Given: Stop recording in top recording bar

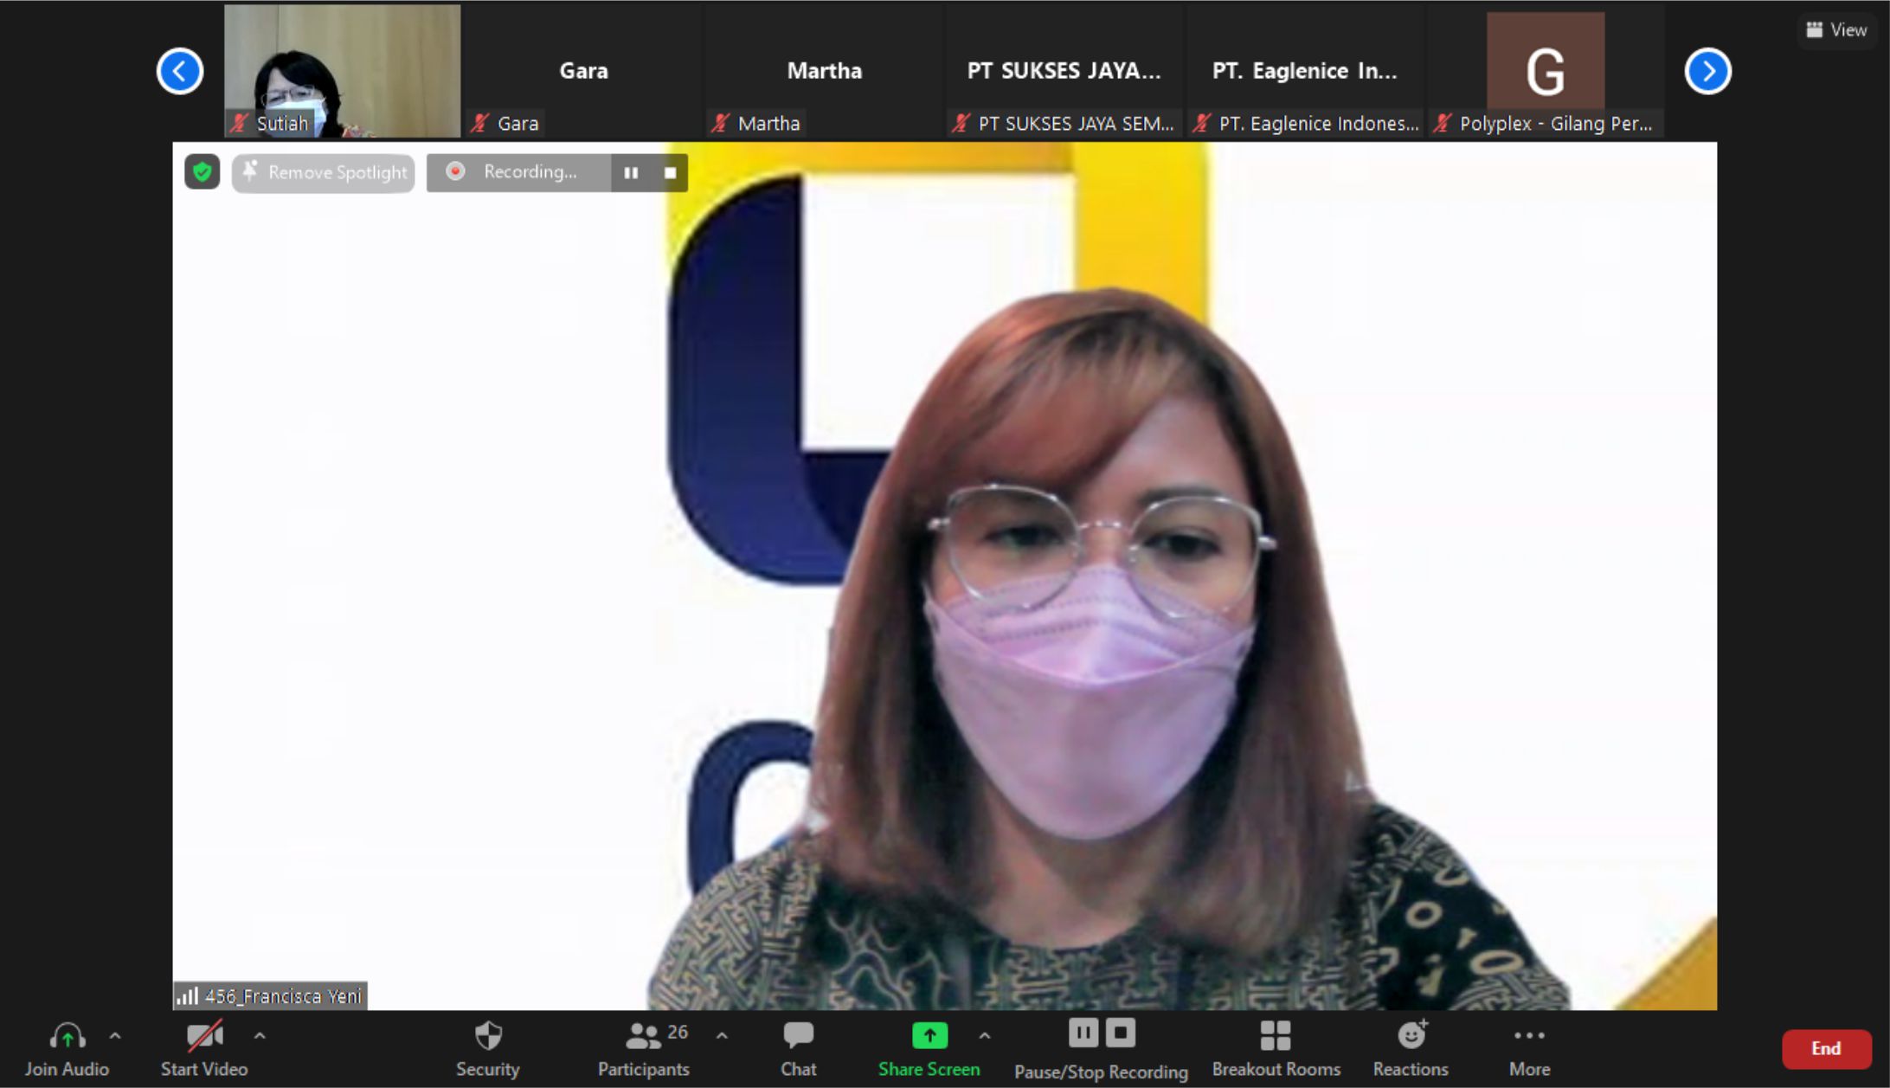Looking at the screenshot, I should (670, 172).
